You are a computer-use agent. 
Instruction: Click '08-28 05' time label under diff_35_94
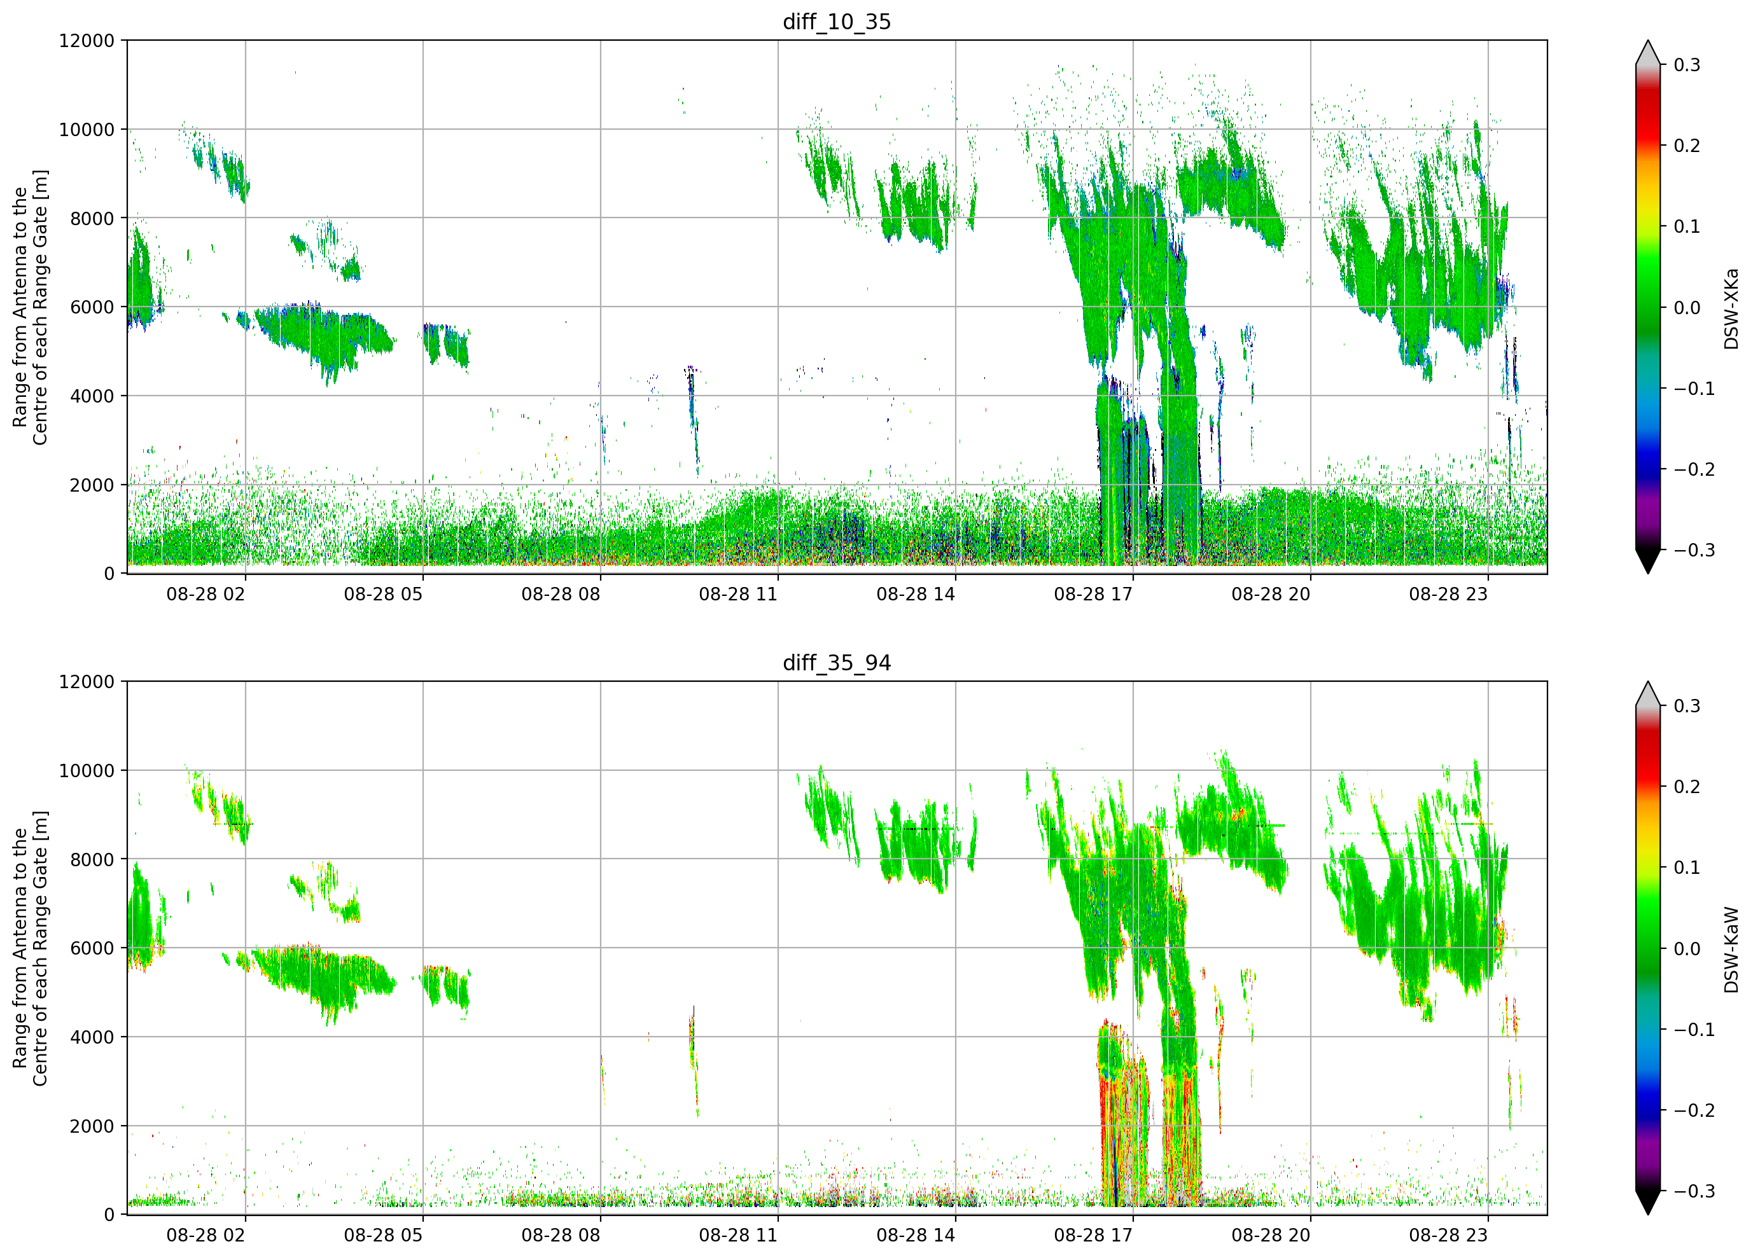click(x=384, y=1235)
